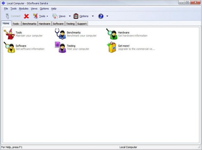Switch to the Software tab

coord(58,24)
